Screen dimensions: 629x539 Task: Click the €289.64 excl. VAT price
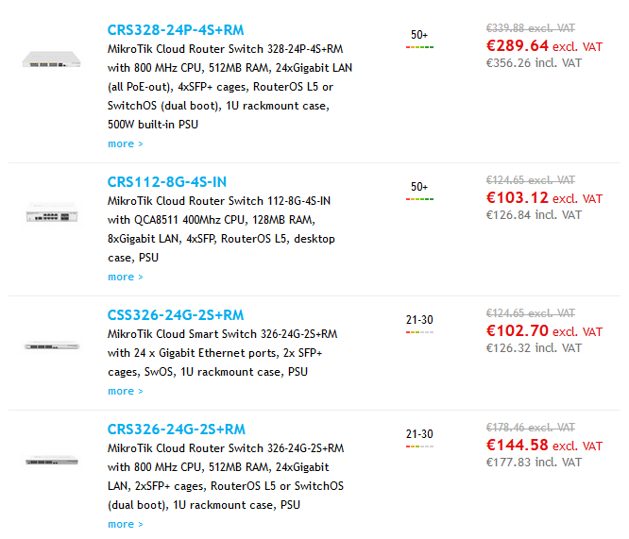click(543, 45)
